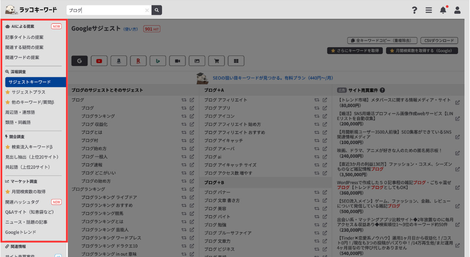The width and height of the screenshot is (470, 257).
Task: Open the SEO有料プラン promotion link
Action: coord(273,78)
